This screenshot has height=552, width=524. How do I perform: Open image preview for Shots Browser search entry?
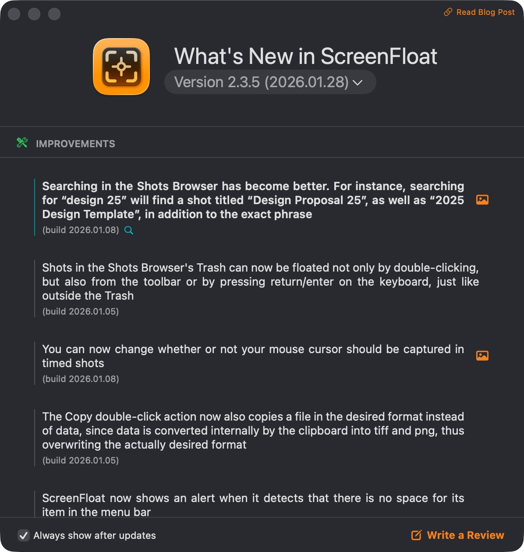pos(482,200)
